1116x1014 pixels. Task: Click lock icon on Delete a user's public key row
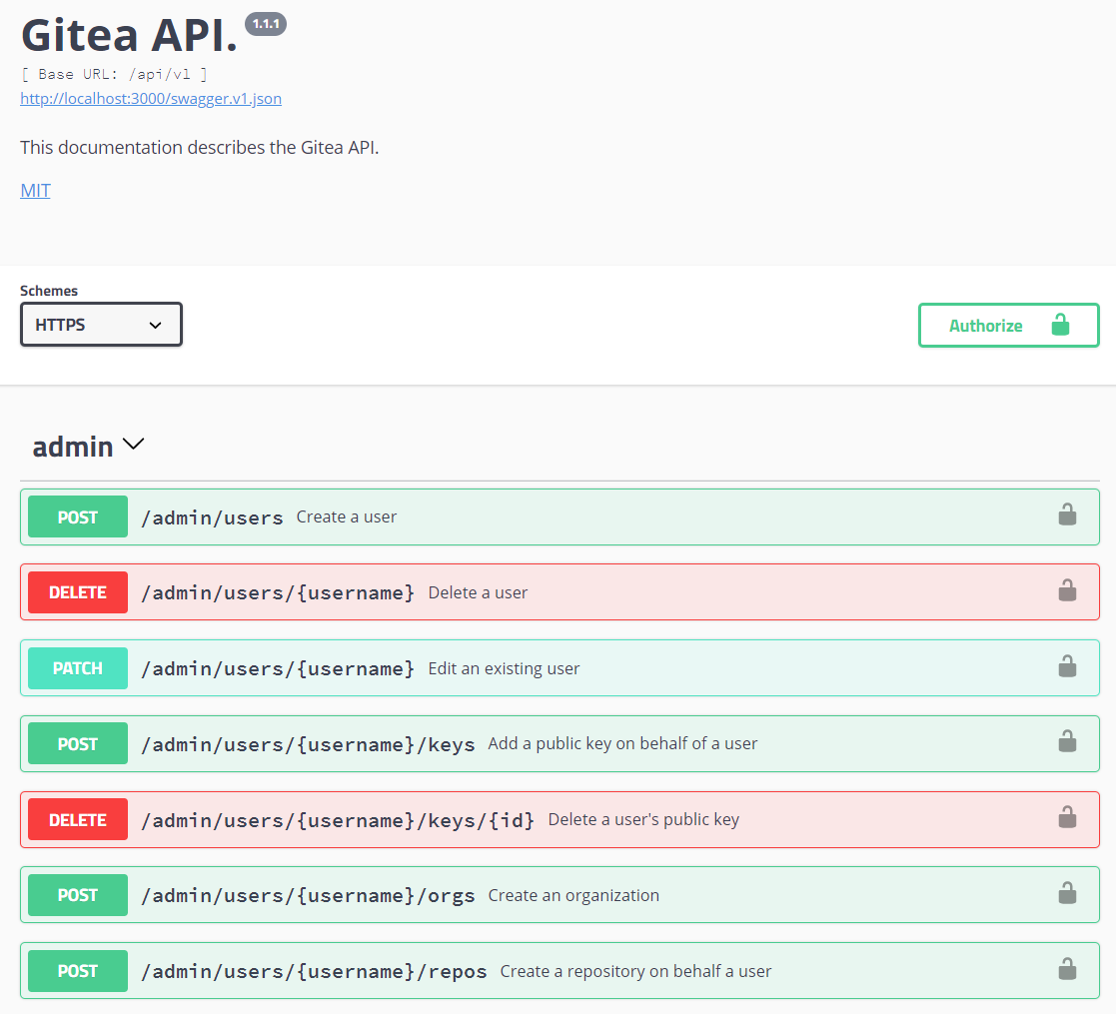[x=1067, y=817]
